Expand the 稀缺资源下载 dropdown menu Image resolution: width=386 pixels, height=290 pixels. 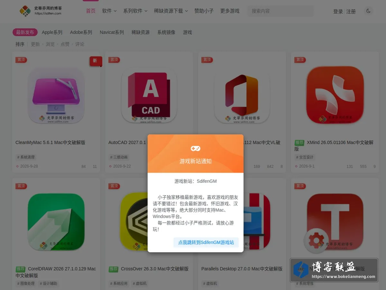click(x=171, y=11)
